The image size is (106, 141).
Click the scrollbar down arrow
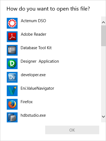[104, 117]
